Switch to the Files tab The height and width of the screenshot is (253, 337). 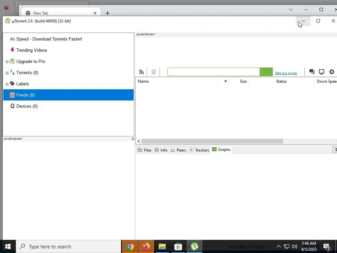[x=144, y=150]
